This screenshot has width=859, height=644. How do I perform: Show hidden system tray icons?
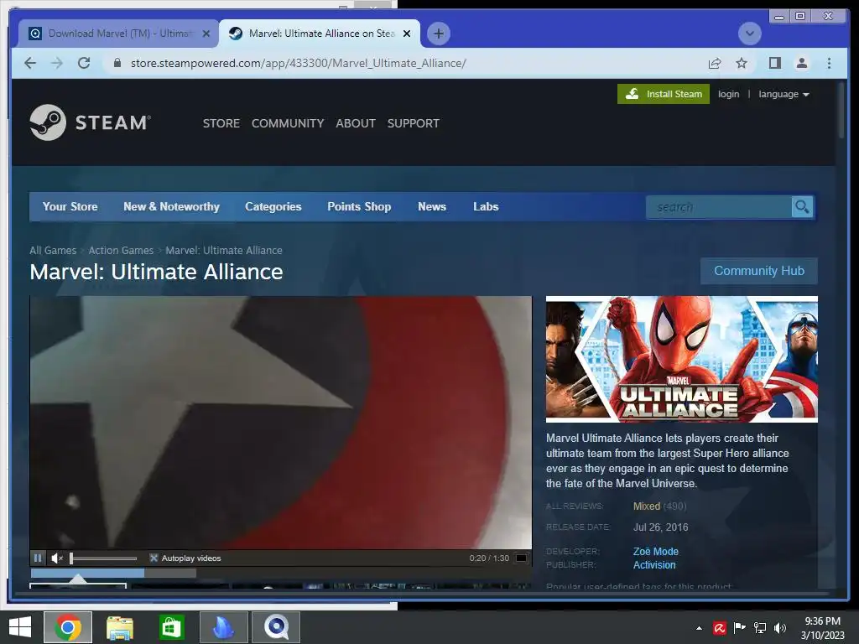[699, 628]
